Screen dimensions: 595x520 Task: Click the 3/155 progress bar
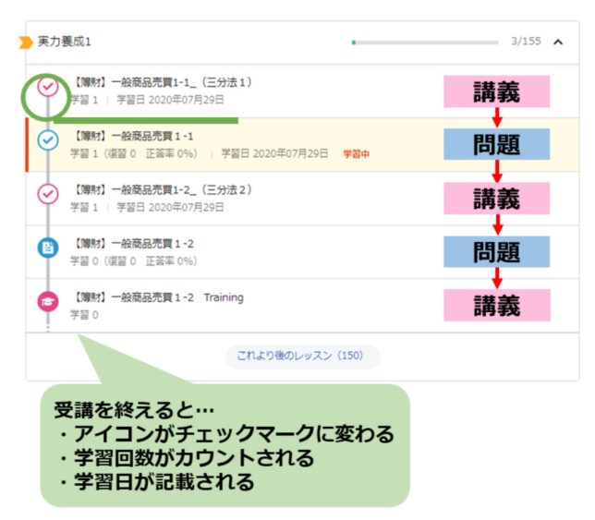425,42
